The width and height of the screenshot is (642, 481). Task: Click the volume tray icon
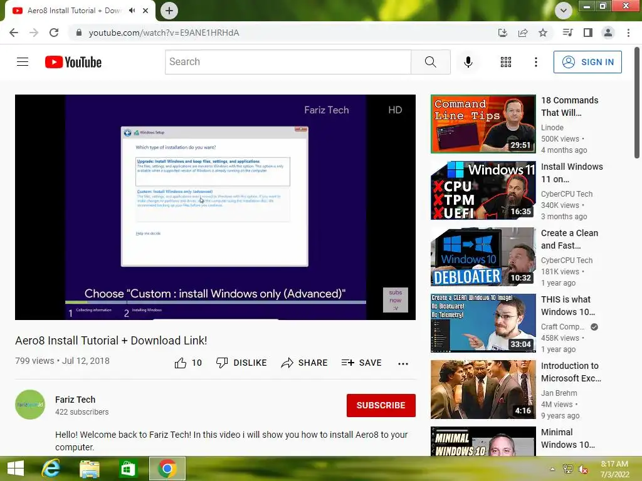click(x=583, y=469)
